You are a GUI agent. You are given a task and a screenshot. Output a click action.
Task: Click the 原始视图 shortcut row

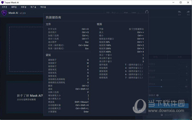click(x=121, y=68)
